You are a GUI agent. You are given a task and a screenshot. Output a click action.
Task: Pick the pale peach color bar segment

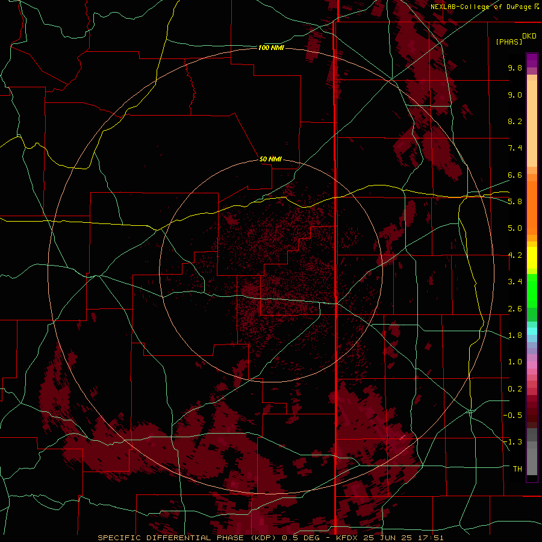pyautogui.click(x=532, y=123)
